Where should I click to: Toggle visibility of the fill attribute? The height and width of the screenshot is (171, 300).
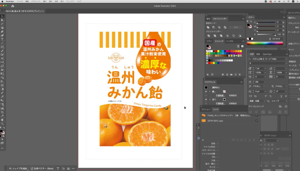coord(206,100)
